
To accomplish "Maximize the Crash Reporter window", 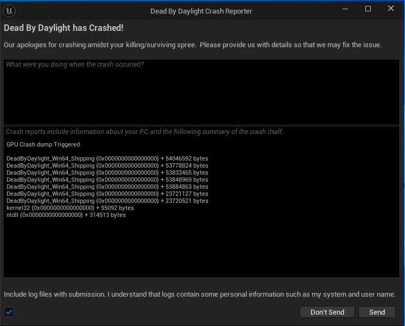I will tap(368, 9).
